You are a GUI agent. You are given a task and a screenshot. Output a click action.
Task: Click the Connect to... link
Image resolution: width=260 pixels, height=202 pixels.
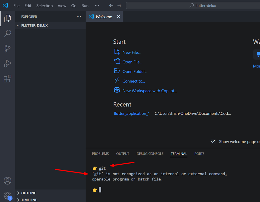134,81
